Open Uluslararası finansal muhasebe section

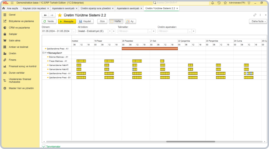pyautogui.click(x=20, y=80)
